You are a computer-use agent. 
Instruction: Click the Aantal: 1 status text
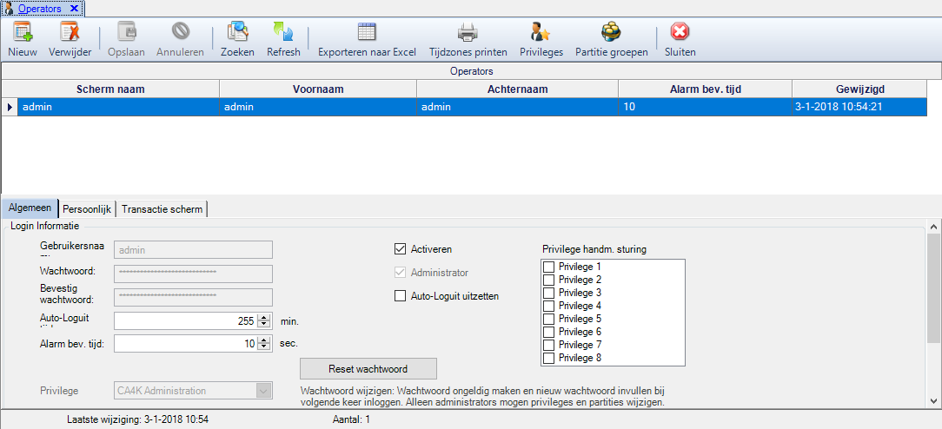coord(351,419)
